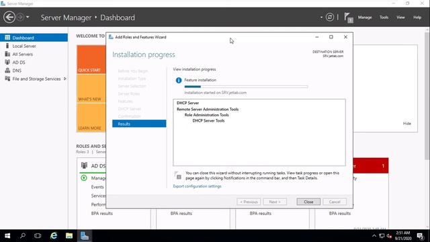Select DHCP Server in the progress list

click(x=188, y=103)
